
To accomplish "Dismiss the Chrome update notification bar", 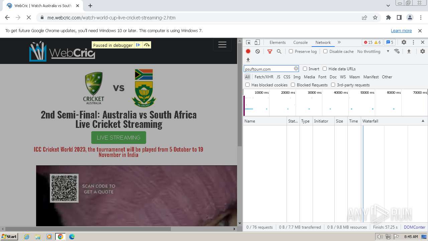I will (x=420, y=30).
